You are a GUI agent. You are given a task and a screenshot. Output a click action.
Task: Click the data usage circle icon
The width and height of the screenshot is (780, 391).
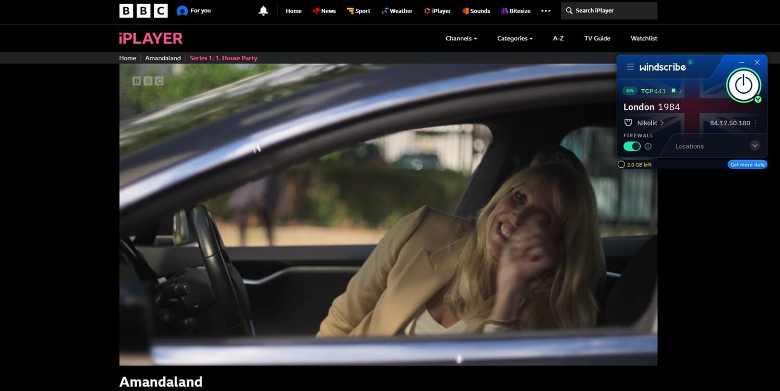(x=621, y=165)
